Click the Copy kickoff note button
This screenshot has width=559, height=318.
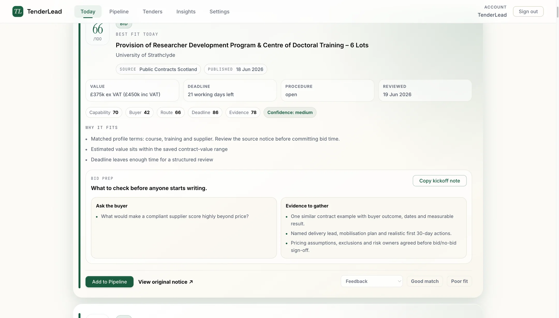pos(439,181)
